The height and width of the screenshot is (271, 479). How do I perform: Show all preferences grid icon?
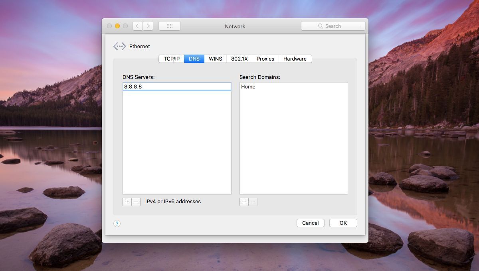[x=170, y=26]
